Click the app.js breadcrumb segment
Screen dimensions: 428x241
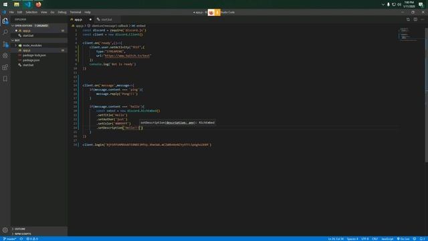point(80,25)
